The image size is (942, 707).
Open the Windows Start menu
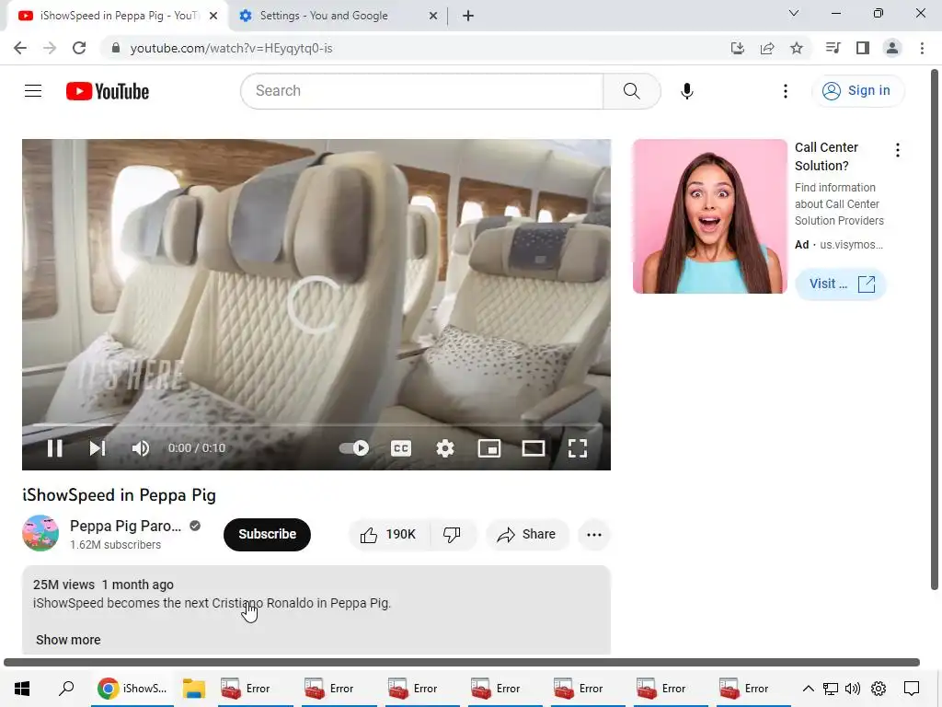tap(22, 689)
